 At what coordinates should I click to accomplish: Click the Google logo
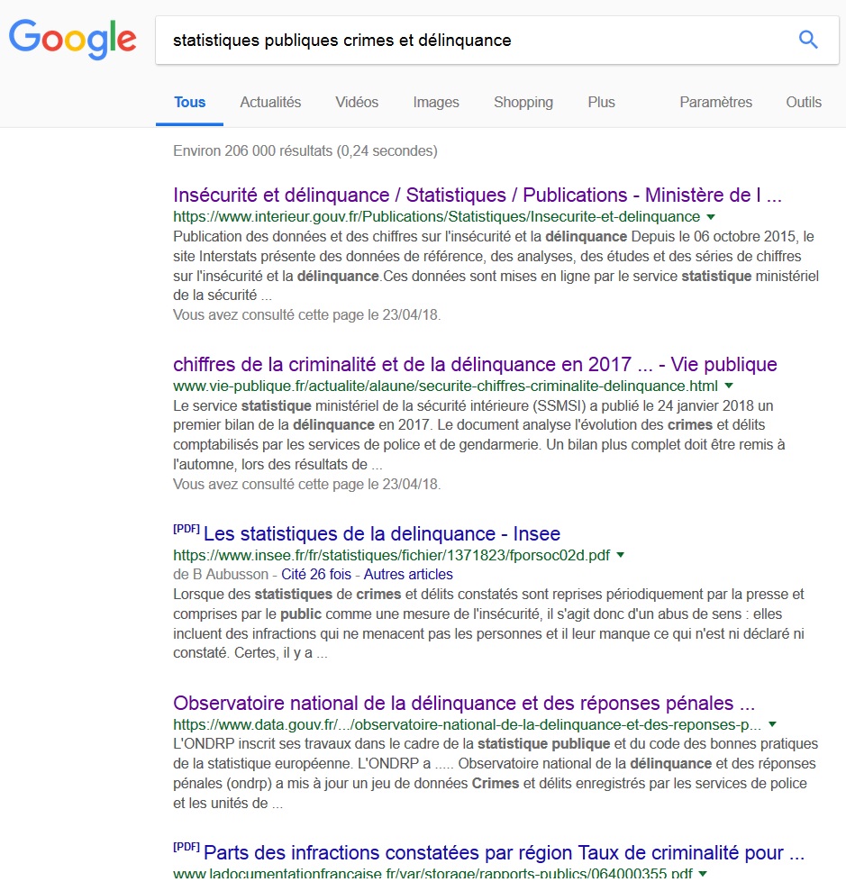click(x=73, y=39)
